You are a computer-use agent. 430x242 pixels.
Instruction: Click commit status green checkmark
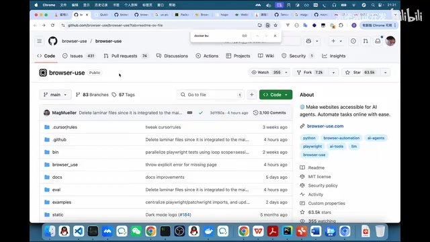point(201,113)
